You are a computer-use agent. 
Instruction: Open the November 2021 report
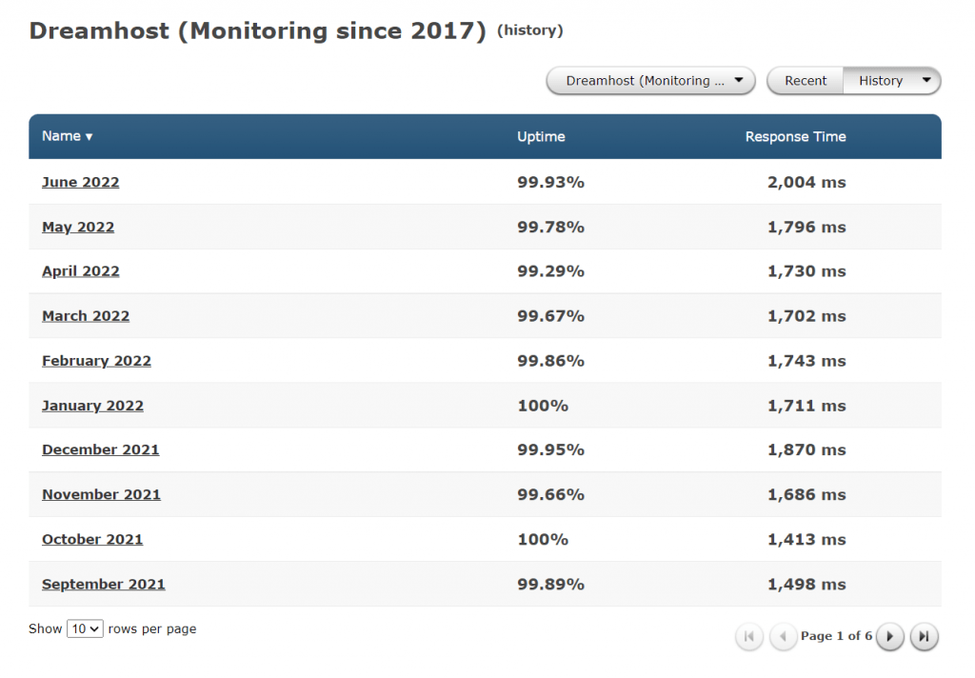[x=101, y=494]
